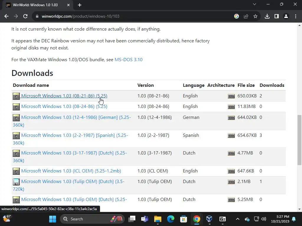This screenshot has width=302, height=226.
Task: Open Microsoft Store from the taskbar
Action: [x=183, y=219]
